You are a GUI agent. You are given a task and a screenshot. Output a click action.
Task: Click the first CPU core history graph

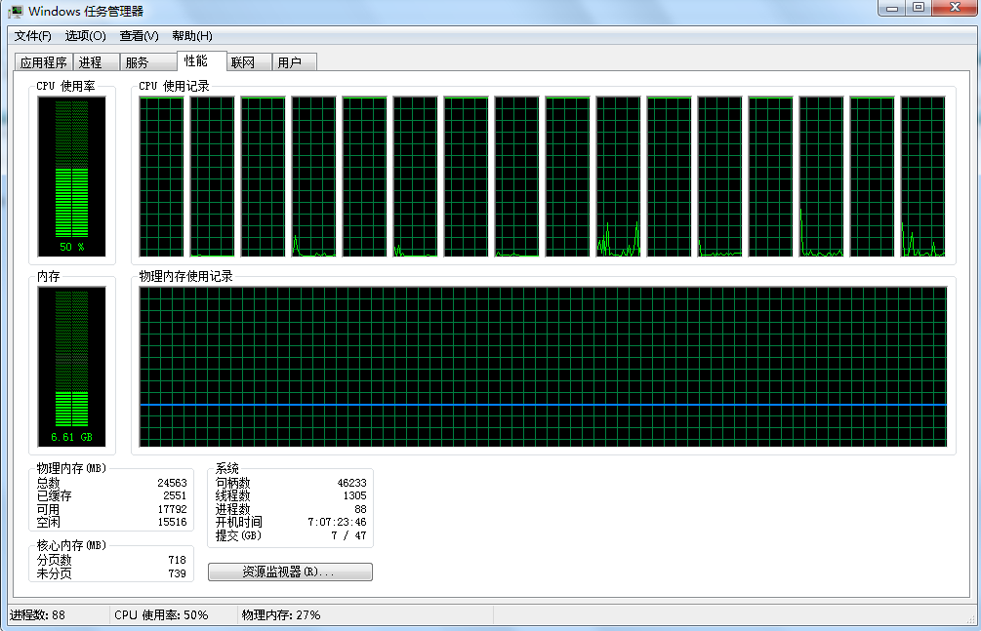[x=162, y=177]
